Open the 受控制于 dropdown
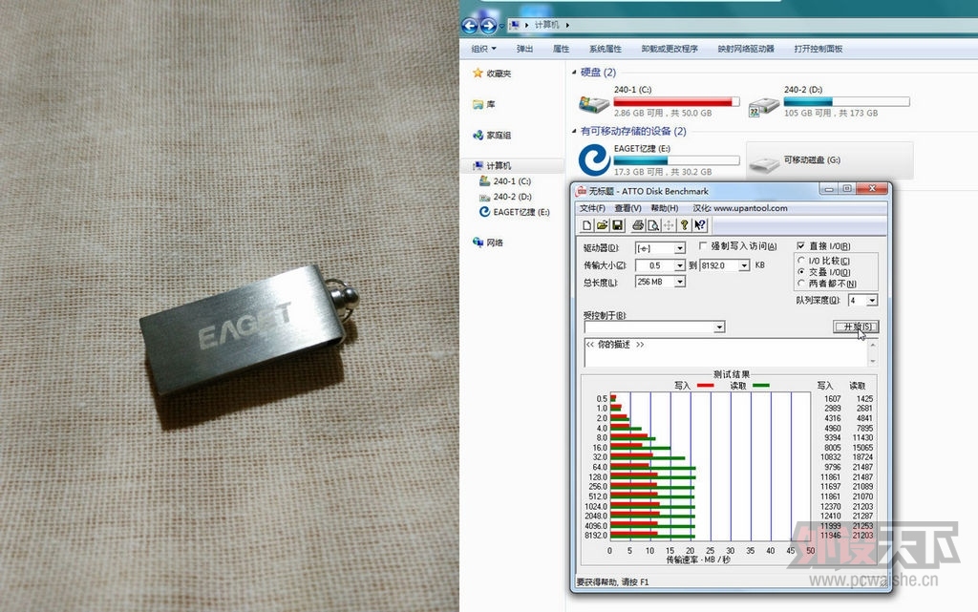Viewport: 978px width, 612px height. point(719,327)
